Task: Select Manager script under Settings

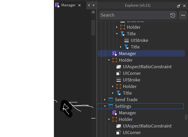Action: click(127, 113)
